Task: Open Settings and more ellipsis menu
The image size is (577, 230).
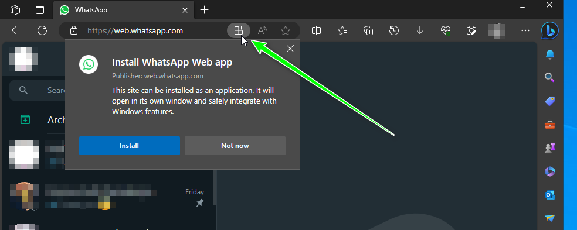Action: [x=525, y=30]
